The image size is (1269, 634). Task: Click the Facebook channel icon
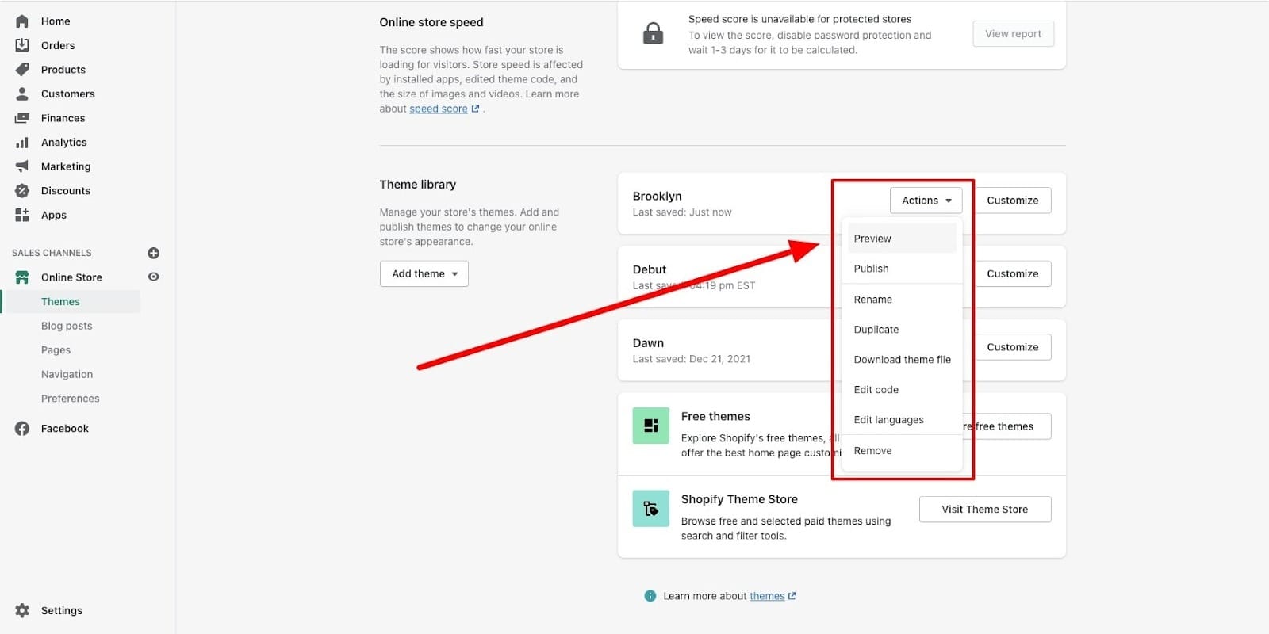(22, 429)
